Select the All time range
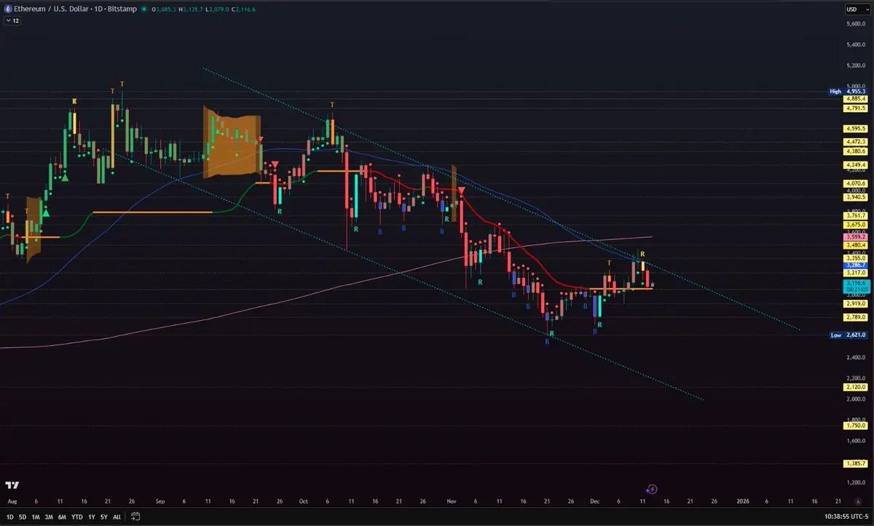This screenshot has width=874, height=526. point(117,516)
